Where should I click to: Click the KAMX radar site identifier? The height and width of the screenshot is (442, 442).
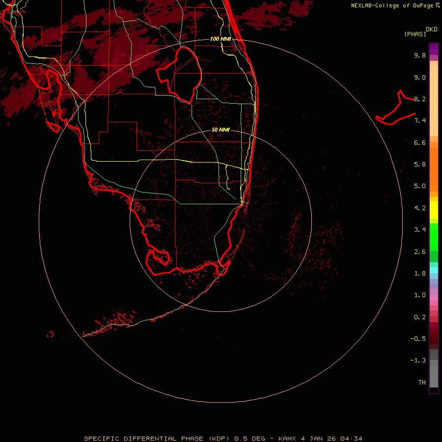coord(287,439)
